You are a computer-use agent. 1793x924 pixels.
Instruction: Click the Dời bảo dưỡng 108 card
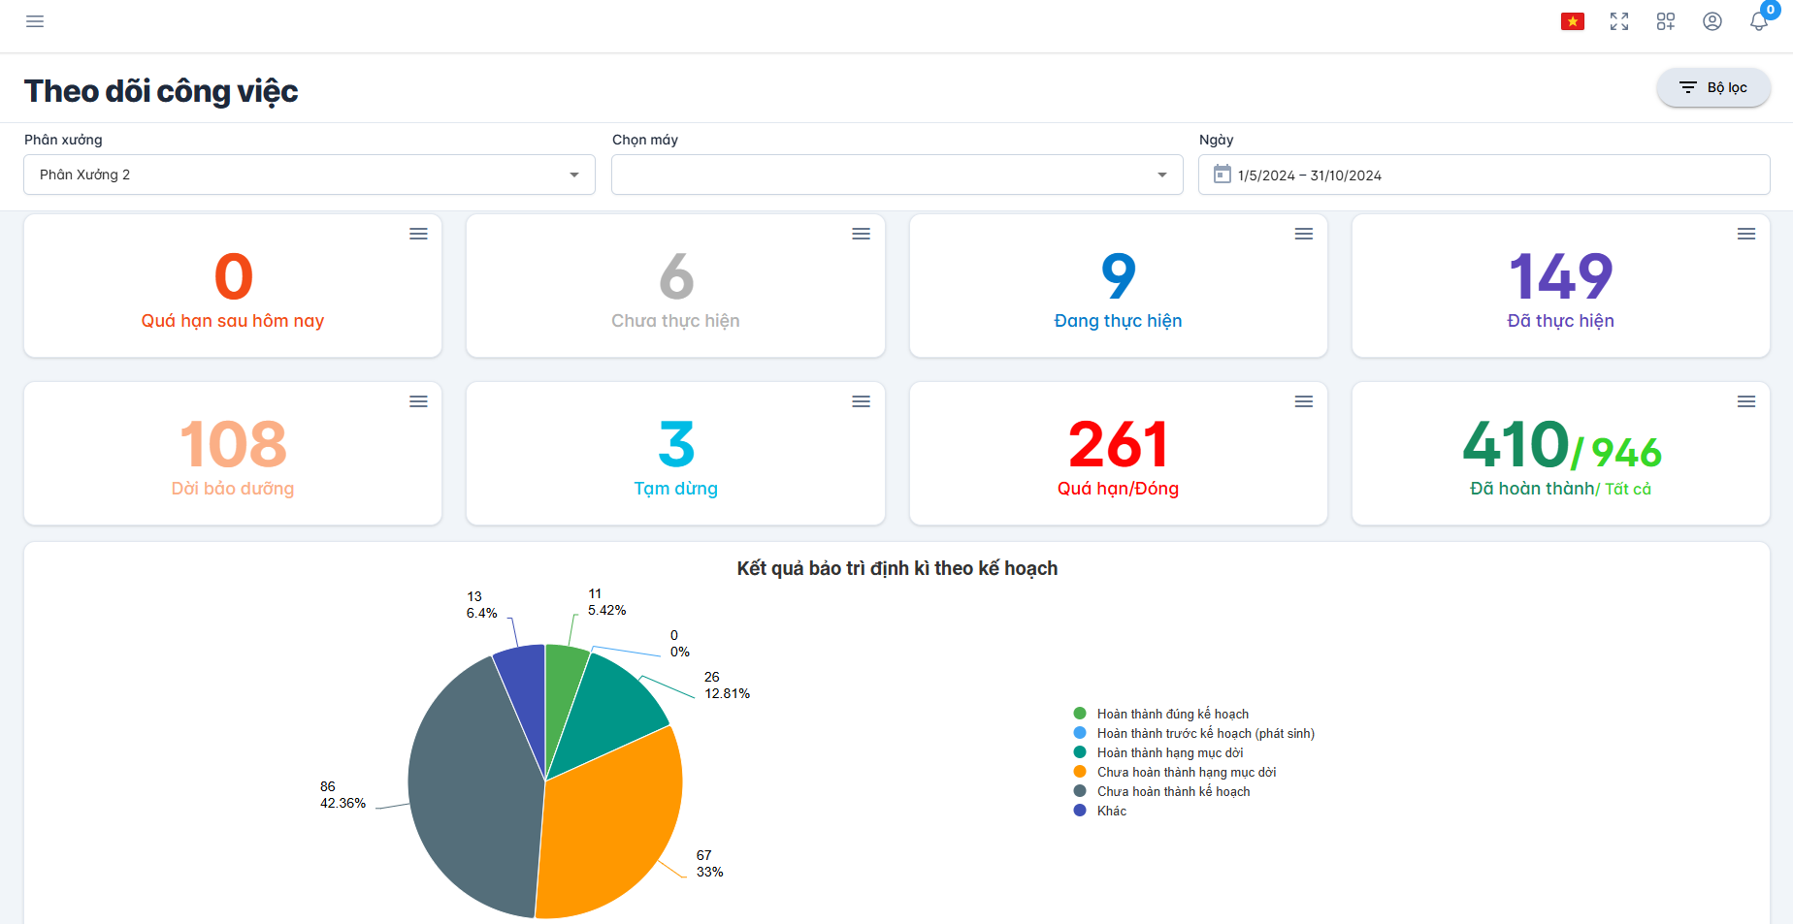233,454
